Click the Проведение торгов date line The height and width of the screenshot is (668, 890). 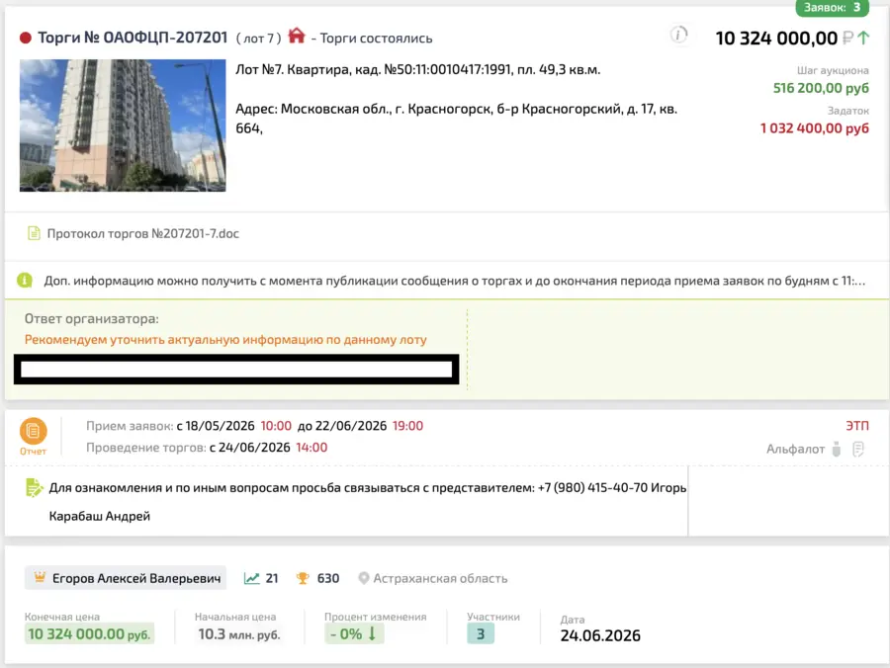(x=207, y=448)
